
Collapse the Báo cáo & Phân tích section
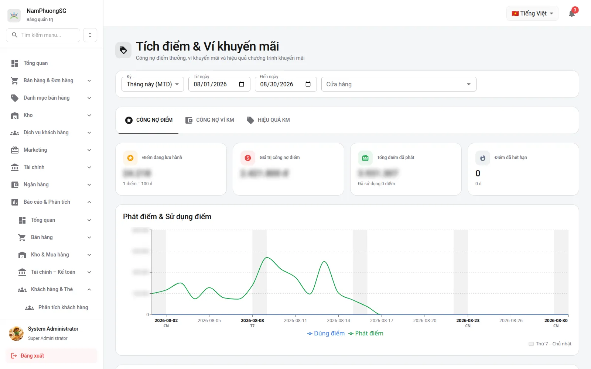(x=51, y=202)
